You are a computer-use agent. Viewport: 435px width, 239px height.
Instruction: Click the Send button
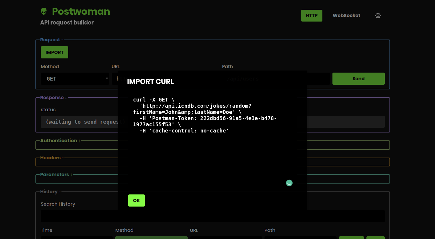pos(358,78)
